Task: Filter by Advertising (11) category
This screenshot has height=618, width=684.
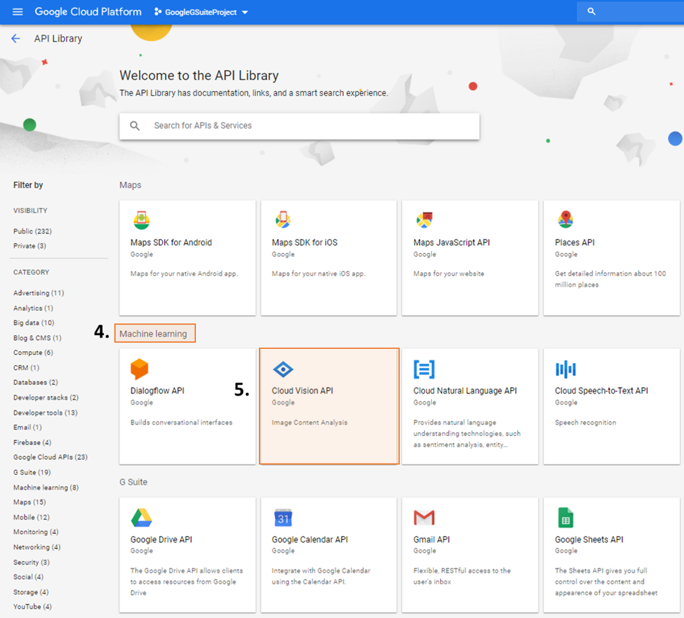Action: 39,293
